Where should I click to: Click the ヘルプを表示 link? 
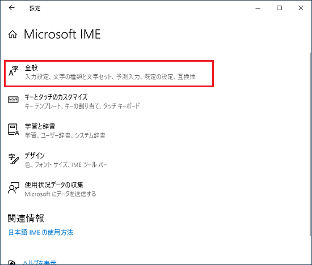[39, 263]
